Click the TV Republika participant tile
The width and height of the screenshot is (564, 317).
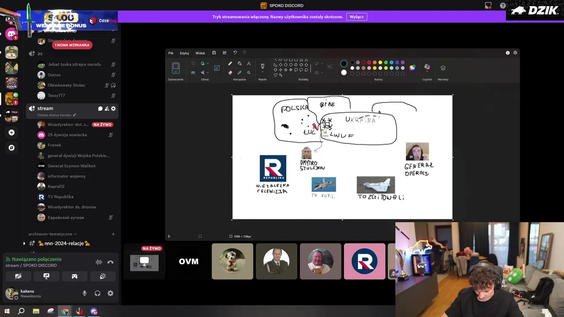pyautogui.click(x=364, y=262)
